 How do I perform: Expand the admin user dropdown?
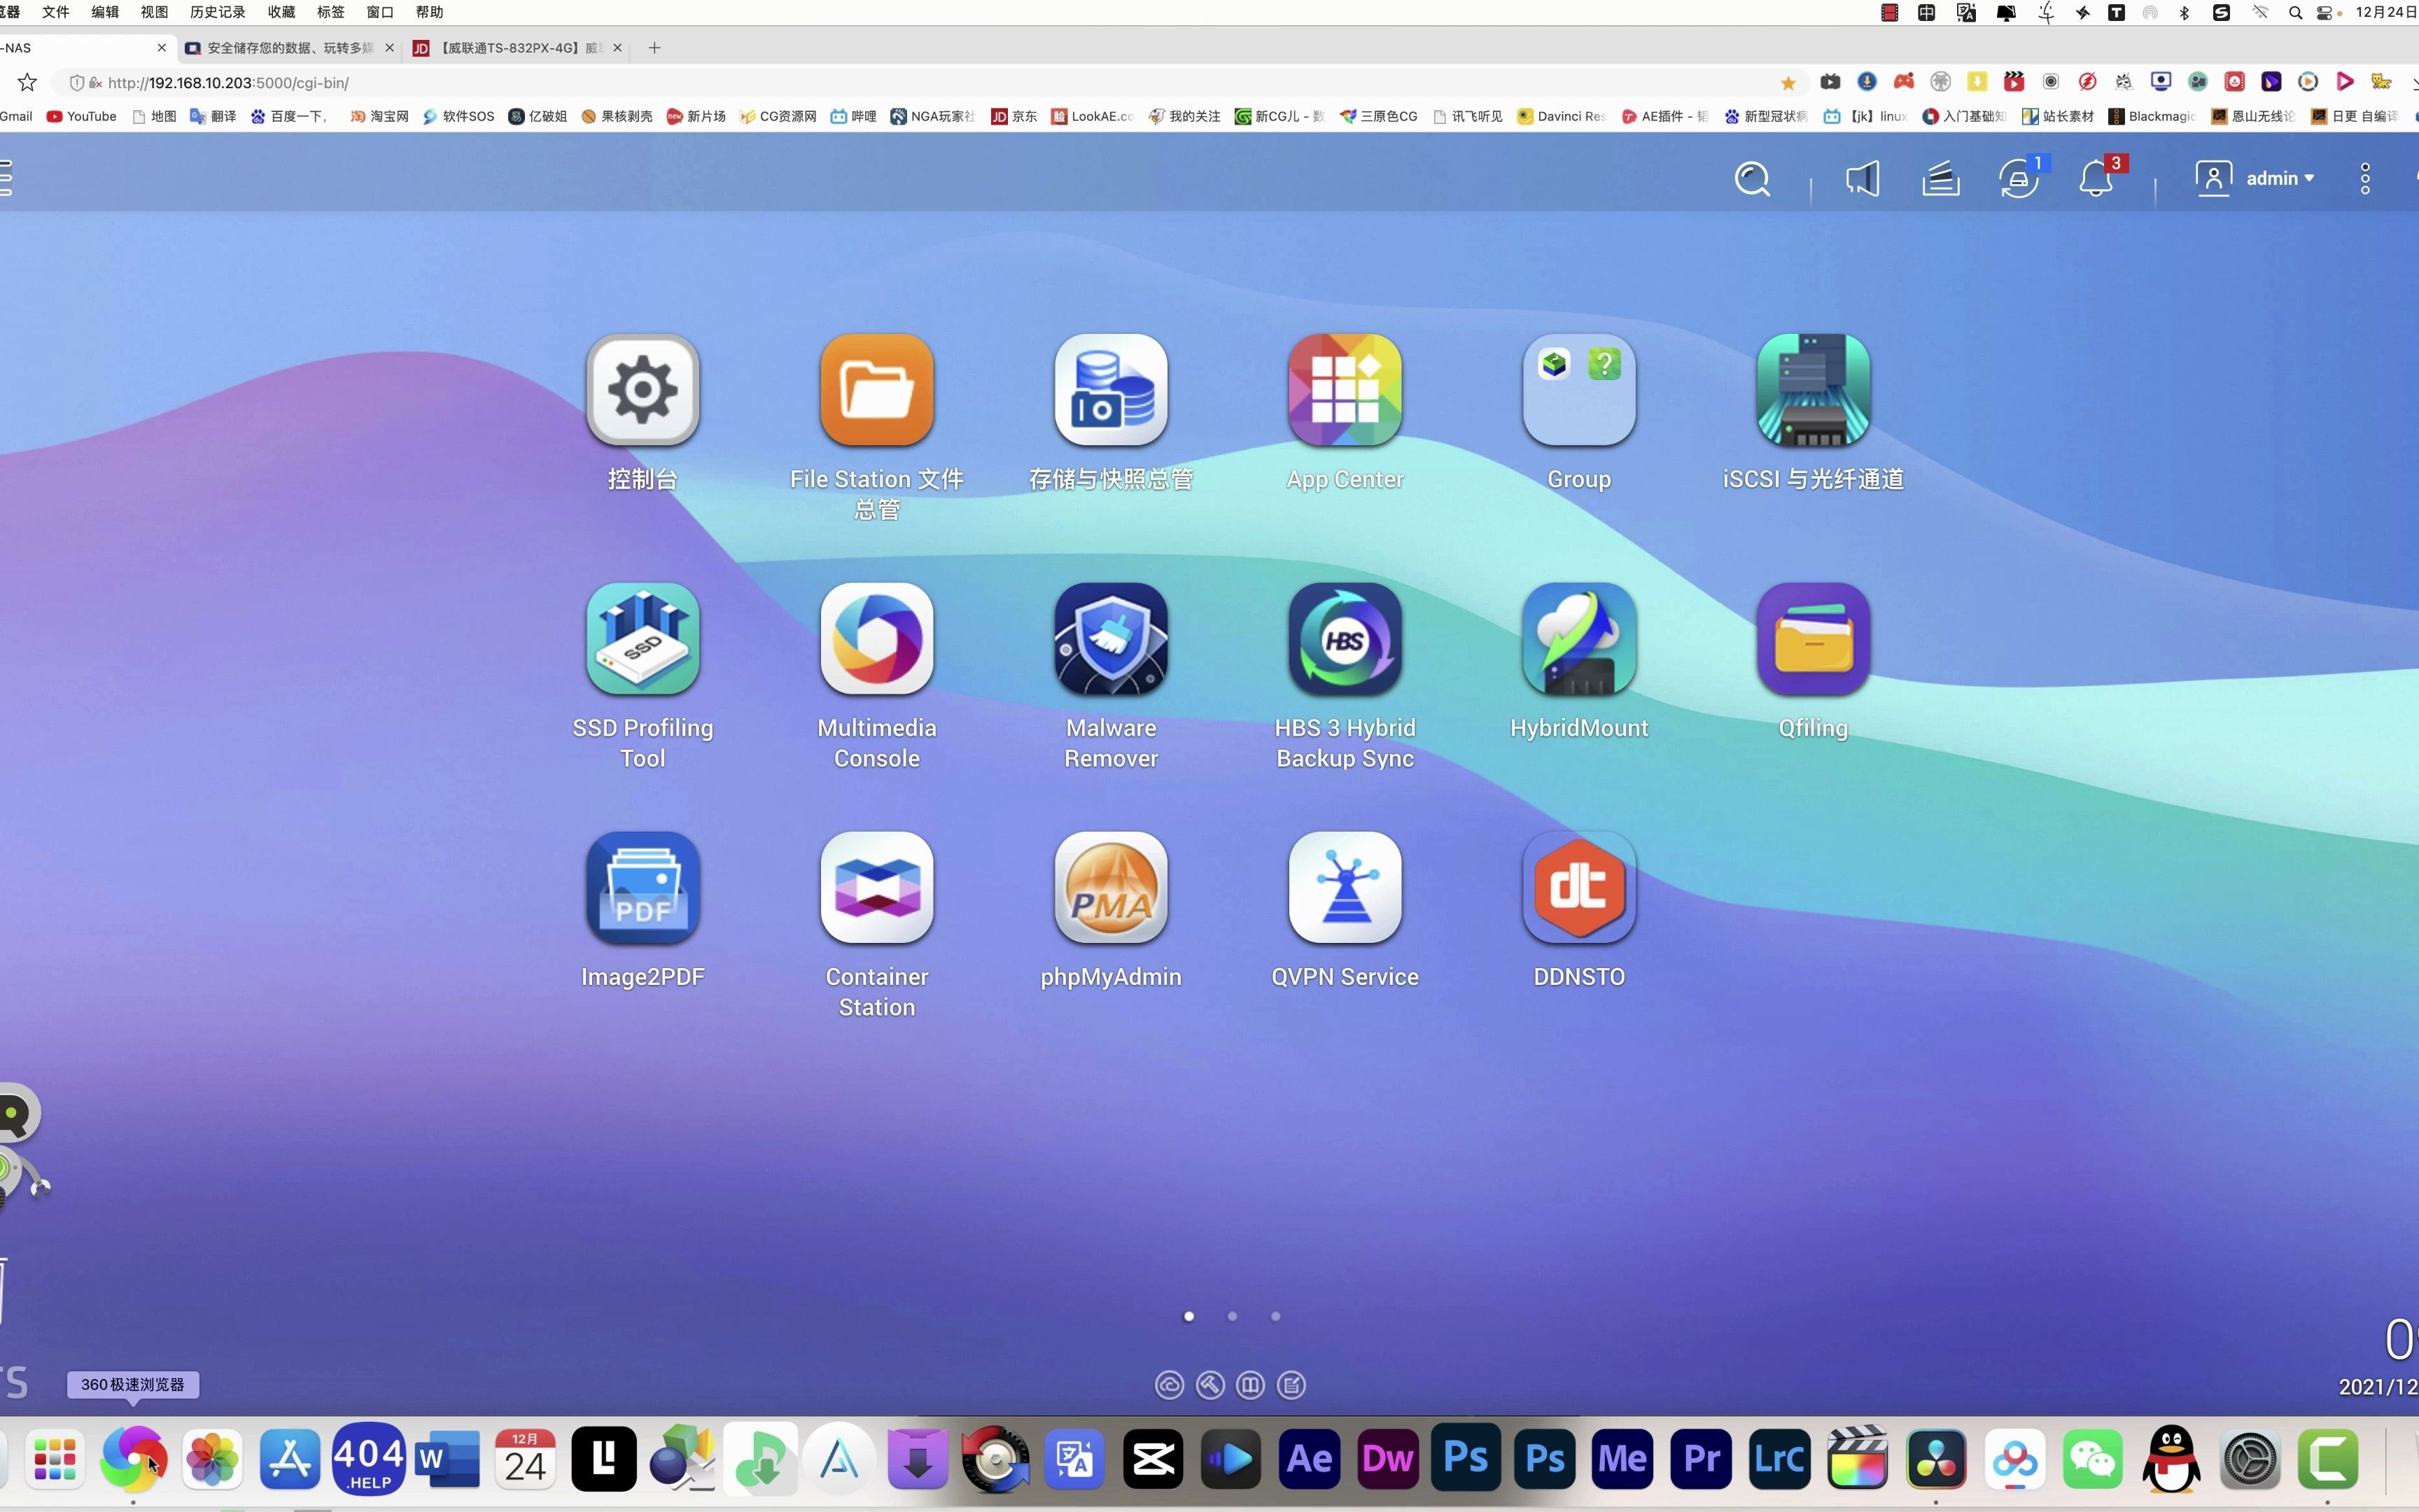coord(2279,179)
